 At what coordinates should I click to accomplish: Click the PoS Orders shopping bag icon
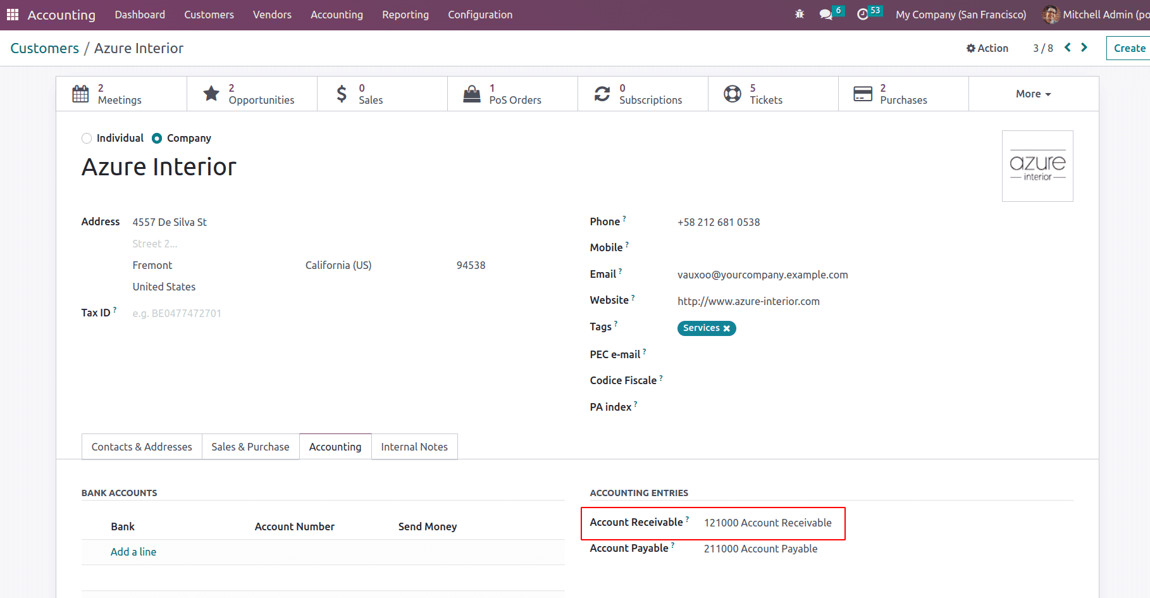472,94
